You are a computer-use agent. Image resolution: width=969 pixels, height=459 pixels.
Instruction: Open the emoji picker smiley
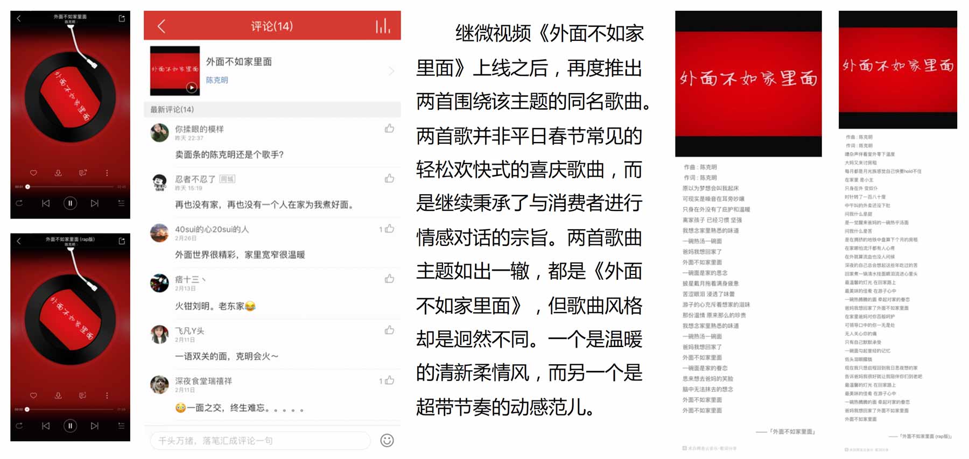387,441
